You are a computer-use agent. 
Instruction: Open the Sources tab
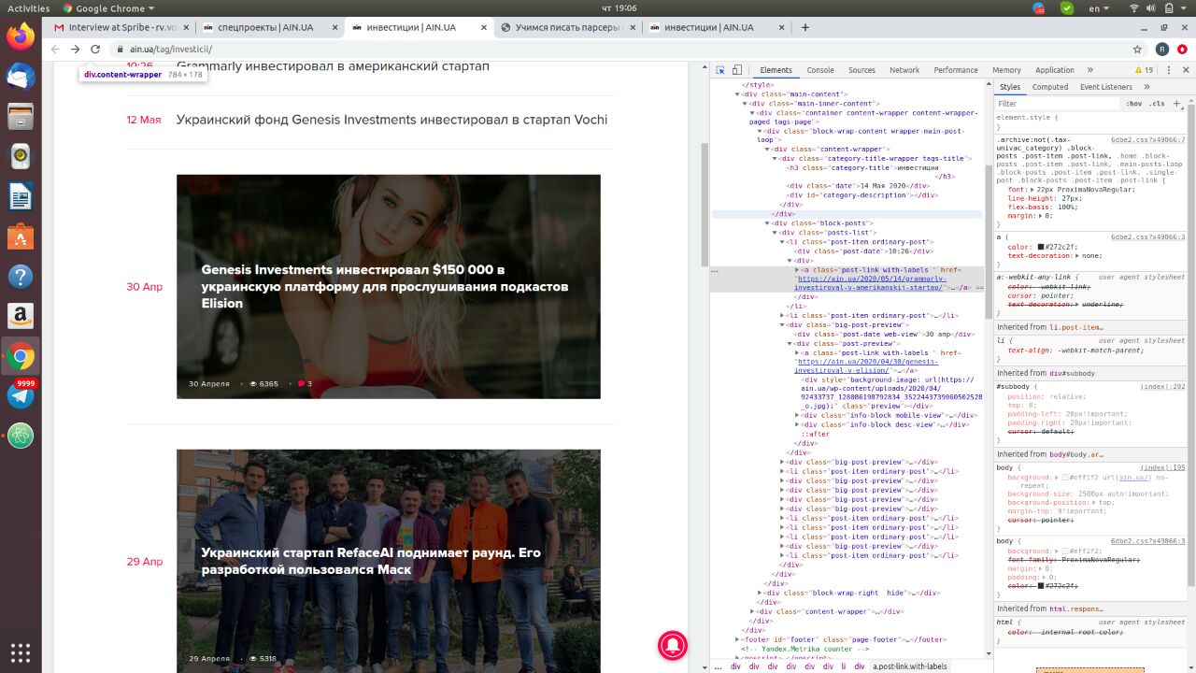[x=861, y=70]
